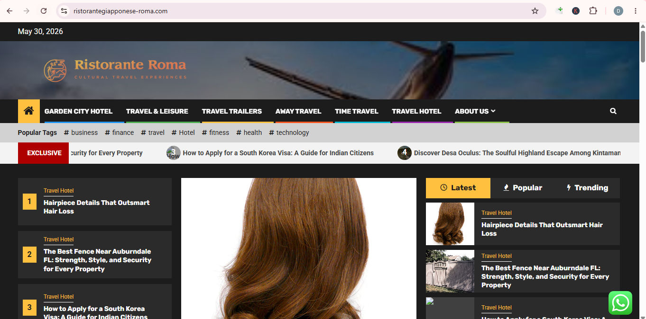
Task: Open the home icon in navigation bar
Action: [29, 111]
